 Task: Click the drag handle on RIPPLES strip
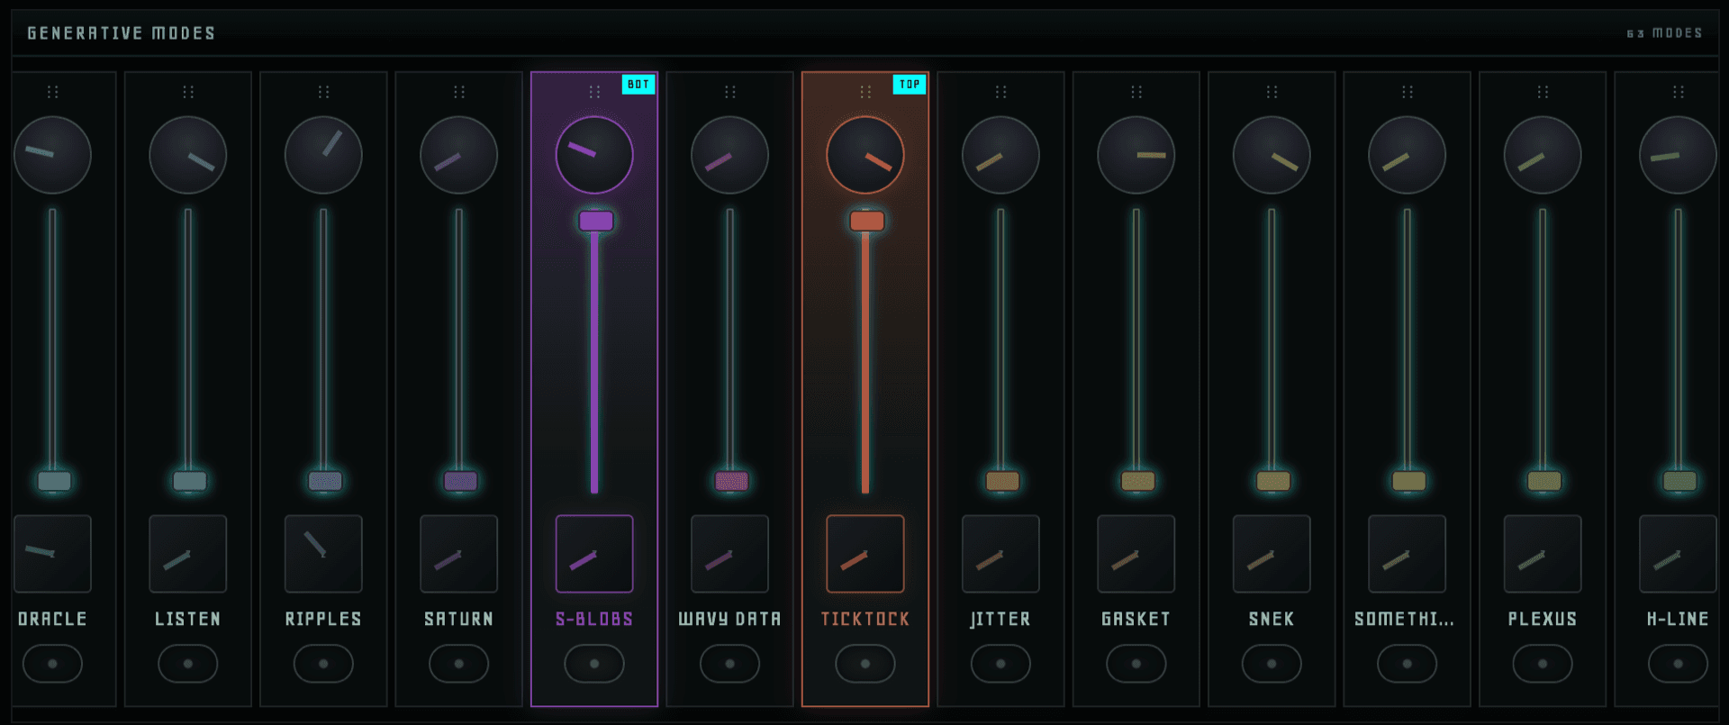coord(323,92)
